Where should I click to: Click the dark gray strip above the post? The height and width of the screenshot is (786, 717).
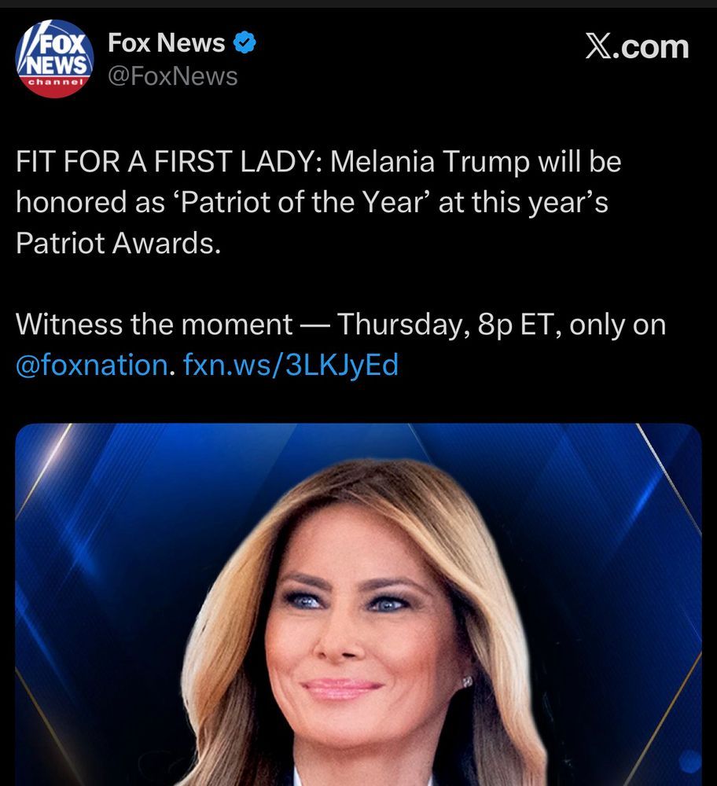coord(358,3)
